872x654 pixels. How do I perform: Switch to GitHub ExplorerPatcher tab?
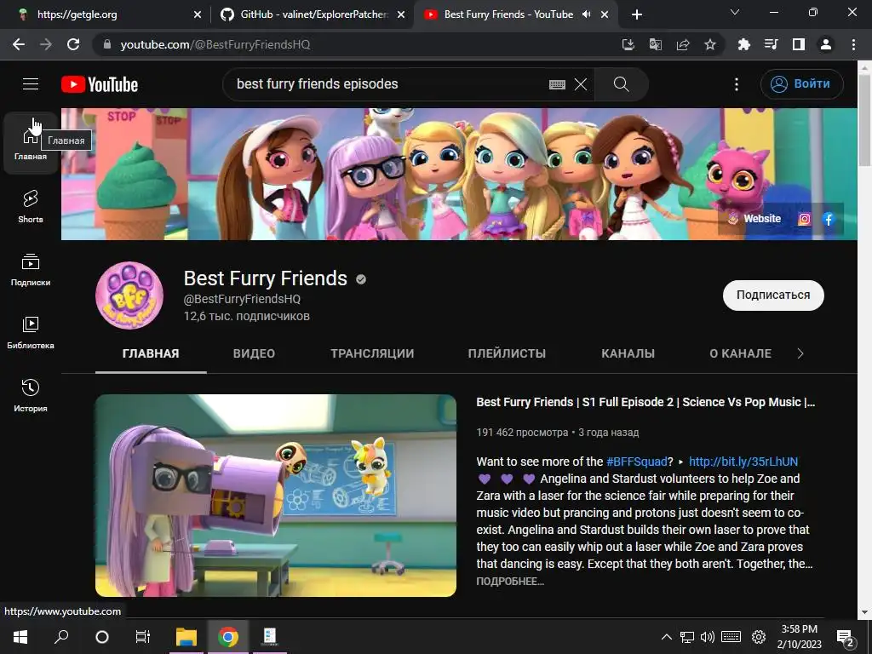tap(312, 14)
